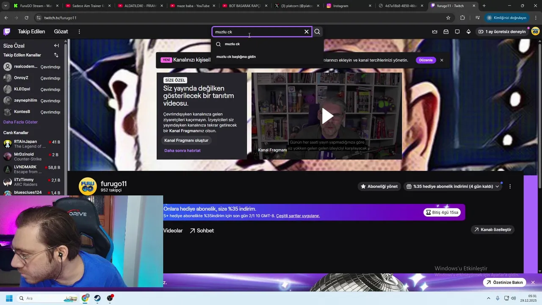The image size is (542, 305).
Task: Open the Takip Edilen page
Action: (x=31, y=32)
